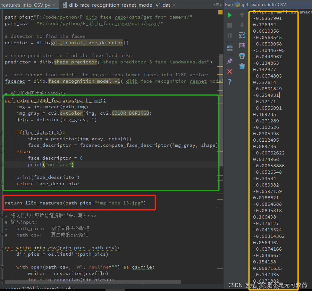Click the return_128d_features() breadcrumb

tap(32, 288)
